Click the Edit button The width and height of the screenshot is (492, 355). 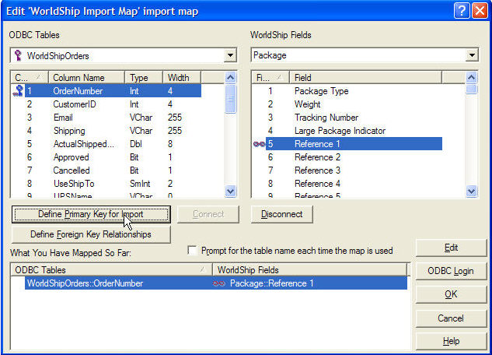tap(451, 248)
